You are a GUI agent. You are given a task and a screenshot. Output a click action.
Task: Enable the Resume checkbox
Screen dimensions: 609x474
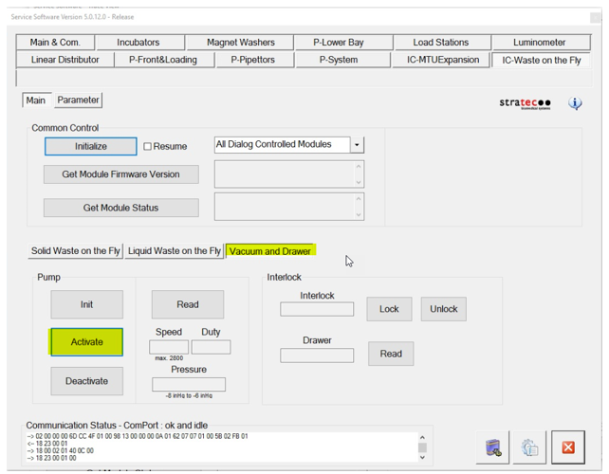(148, 147)
